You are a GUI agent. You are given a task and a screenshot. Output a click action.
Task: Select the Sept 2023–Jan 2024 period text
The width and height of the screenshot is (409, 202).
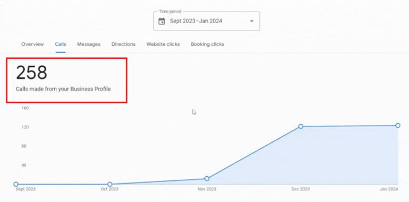(196, 21)
